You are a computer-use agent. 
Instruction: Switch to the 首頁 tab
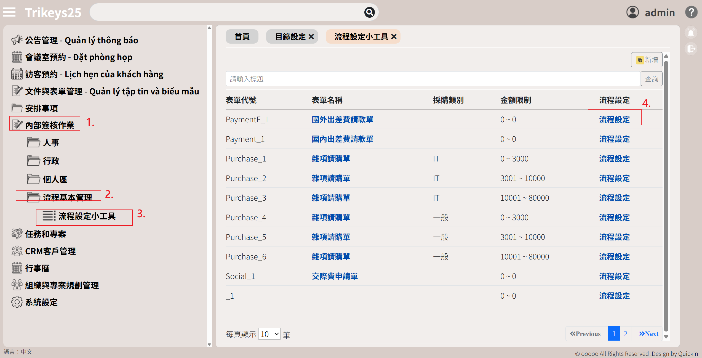(x=242, y=36)
